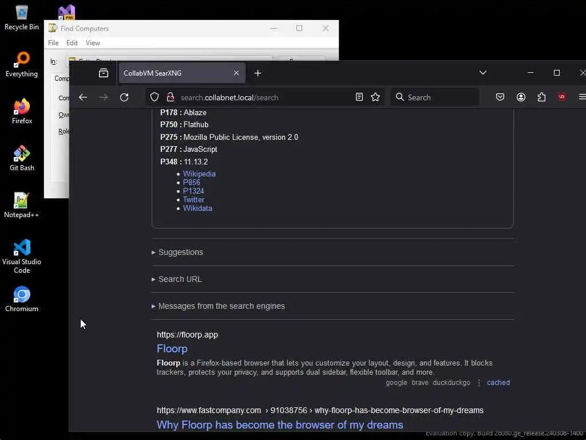Open the extensions puzzle icon
The width and height of the screenshot is (586, 440).
tap(541, 97)
